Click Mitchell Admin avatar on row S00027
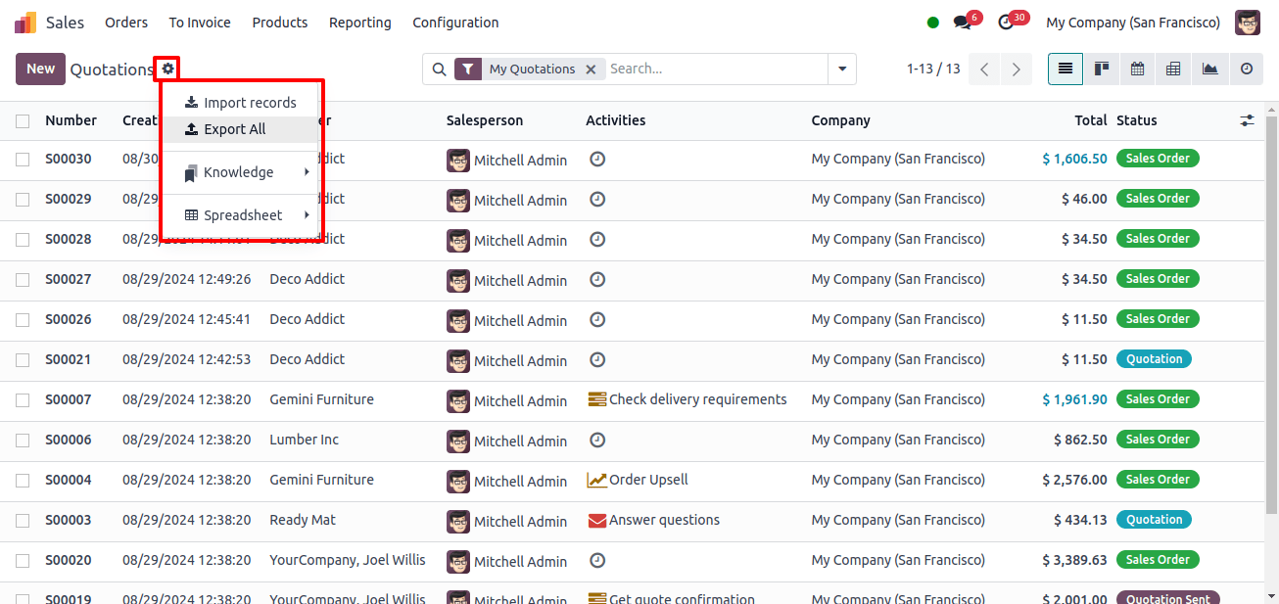This screenshot has height=604, width=1279. [458, 280]
